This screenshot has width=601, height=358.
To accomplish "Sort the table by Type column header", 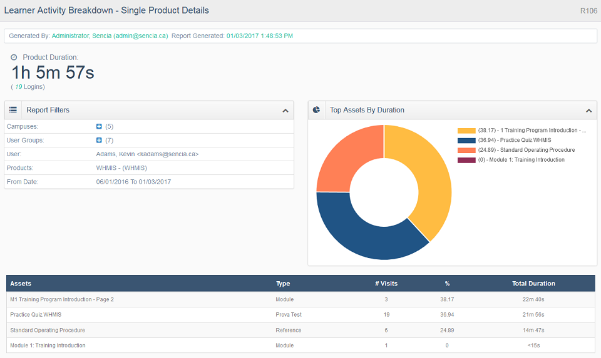I will 283,284.
